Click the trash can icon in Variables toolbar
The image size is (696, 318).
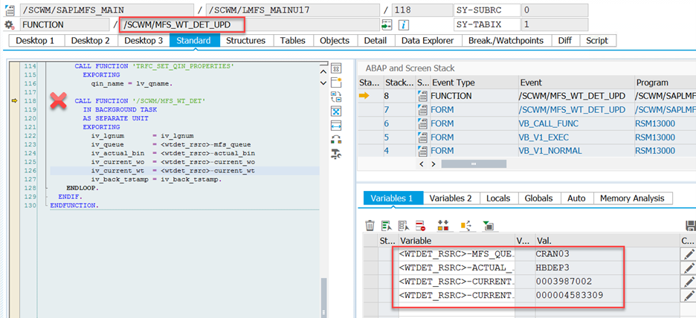pyautogui.click(x=370, y=226)
